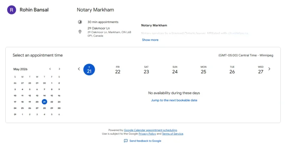Click the bold Notary Markham description heading
The width and height of the screenshot is (286, 161).
[x=154, y=25]
